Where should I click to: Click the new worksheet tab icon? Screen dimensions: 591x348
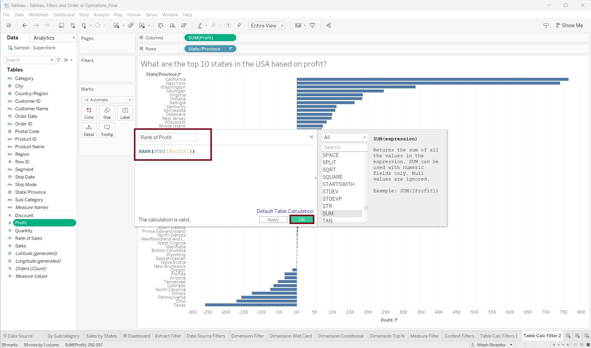(568, 336)
